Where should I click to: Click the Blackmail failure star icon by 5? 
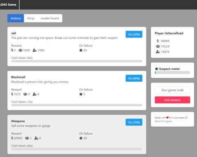(81, 94)
